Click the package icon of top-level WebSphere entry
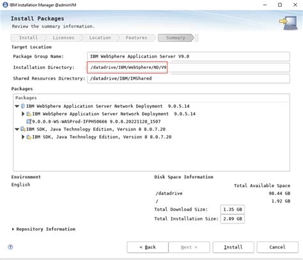Viewport: 303px width, 260px height. click(x=23, y=106)
